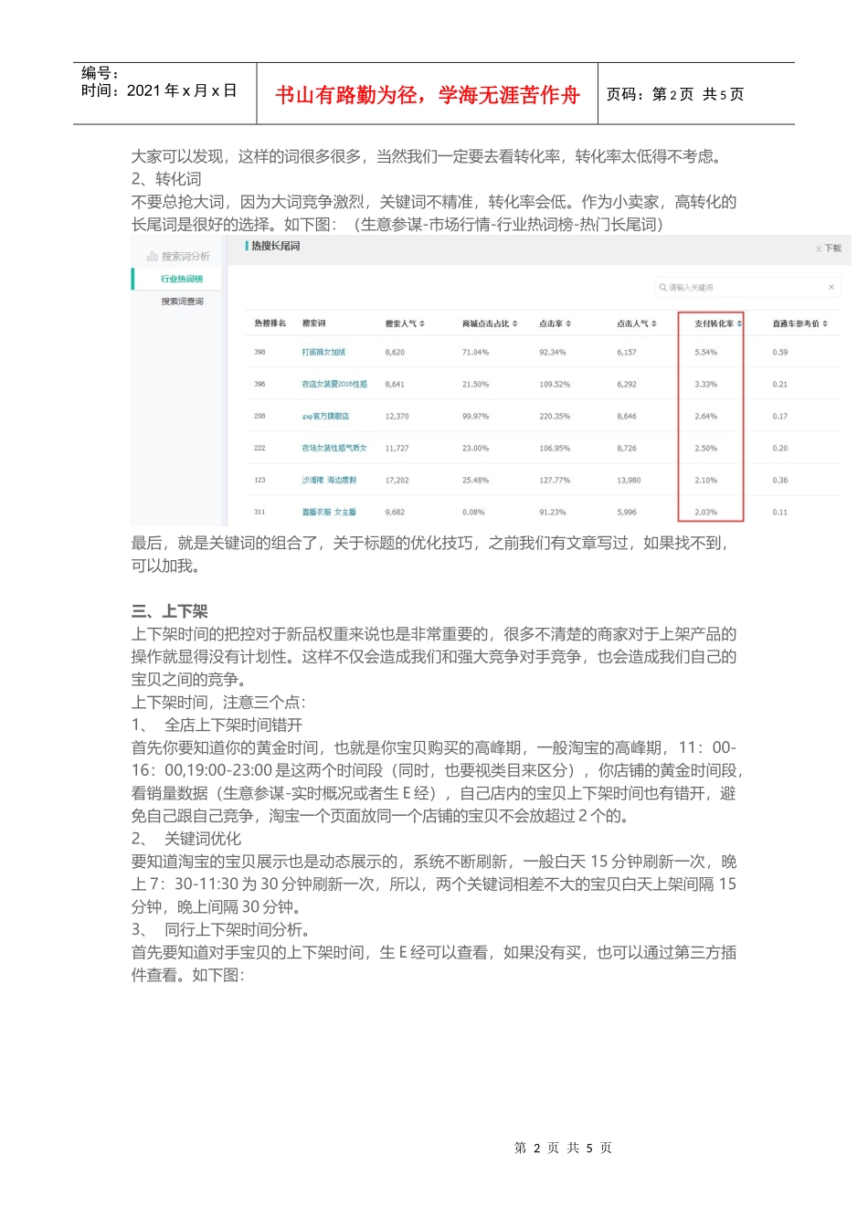Select the 2.10% conversion rate cell

coord(705,480)
